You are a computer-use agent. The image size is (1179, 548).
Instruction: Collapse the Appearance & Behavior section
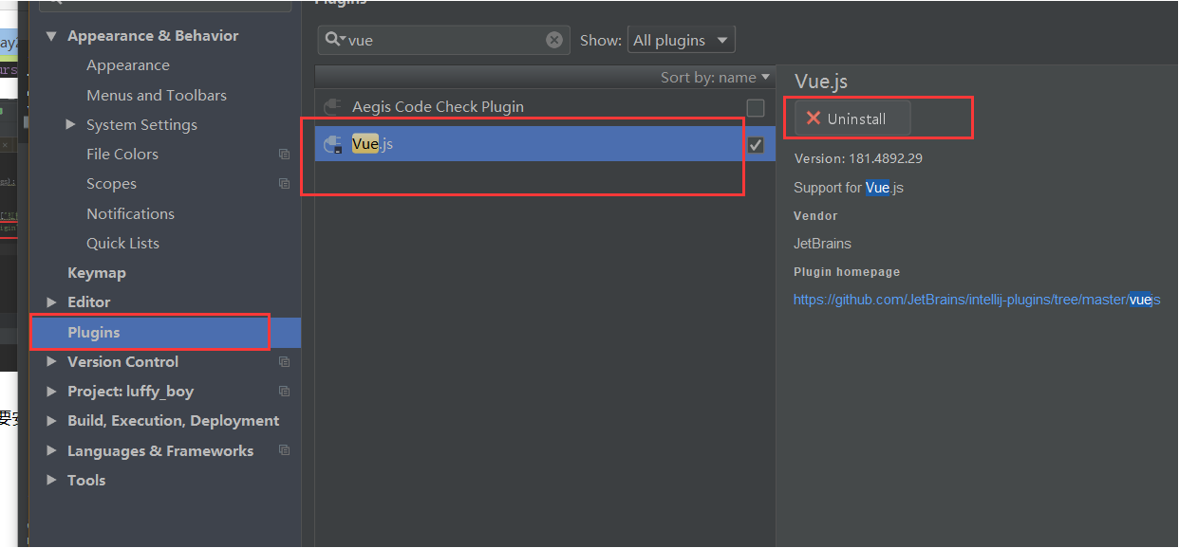tap(51, 36)
